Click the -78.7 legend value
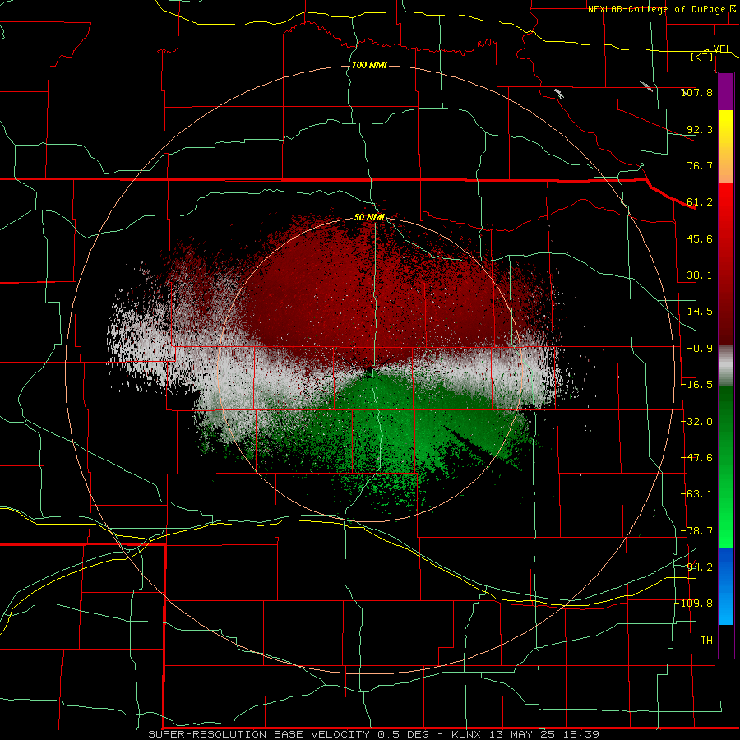 pyautogui.click(x=697, y=531)
